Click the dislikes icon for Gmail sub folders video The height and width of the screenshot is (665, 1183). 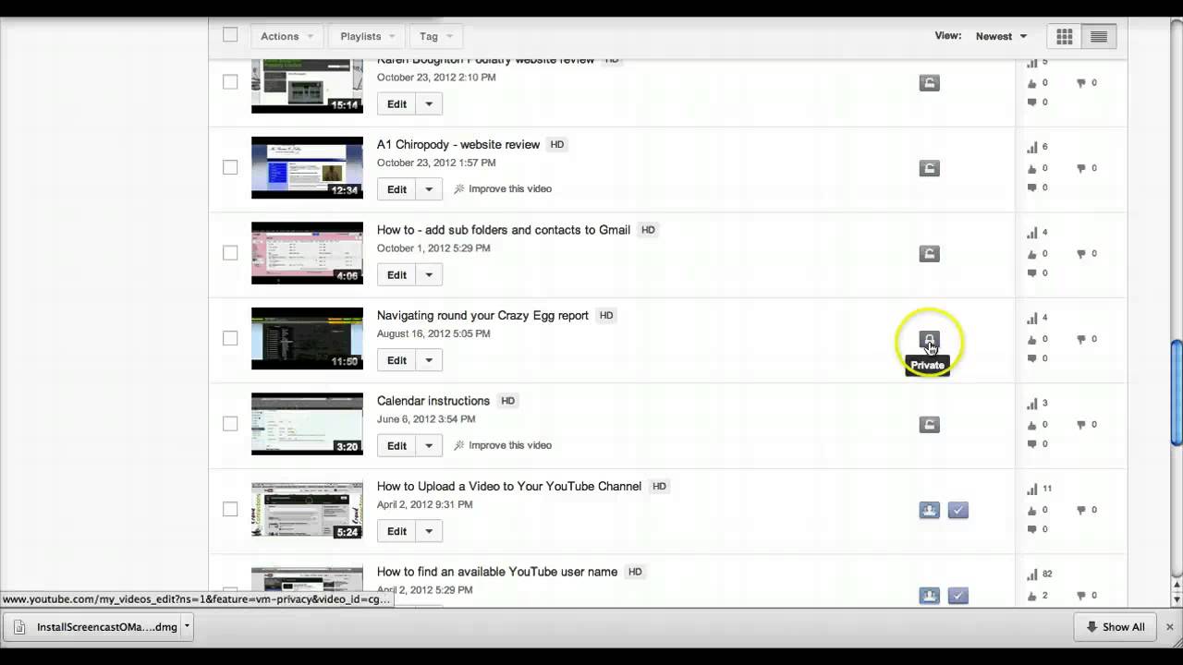coord(1081,254)
